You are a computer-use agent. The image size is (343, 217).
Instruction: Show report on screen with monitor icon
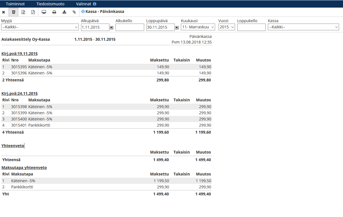(x=44, y=12)
